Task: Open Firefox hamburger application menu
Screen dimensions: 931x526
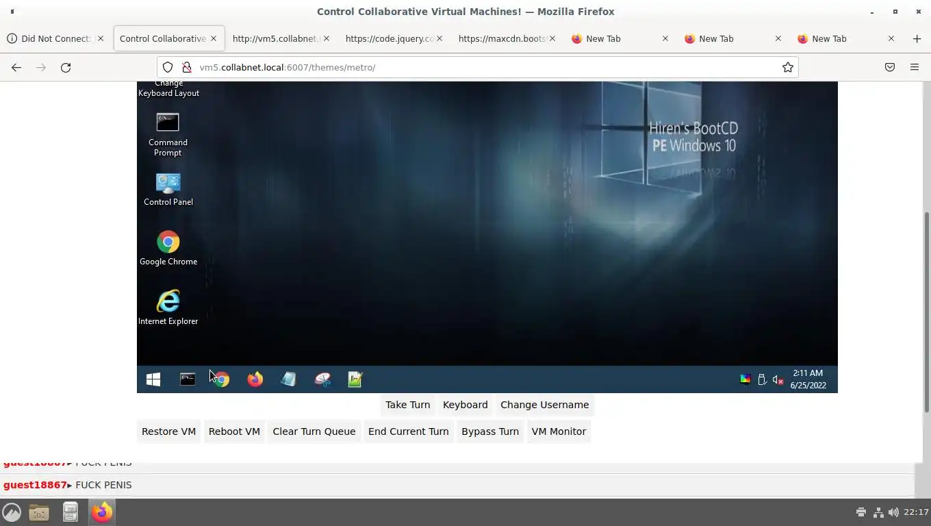Action: pyautogui.click(x=915, y=67)
